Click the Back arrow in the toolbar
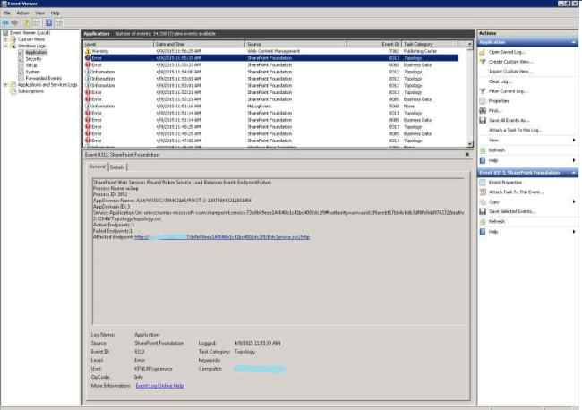Image resolution: width=582 pixels, height=410 pixels. click(x=5, y=23)
